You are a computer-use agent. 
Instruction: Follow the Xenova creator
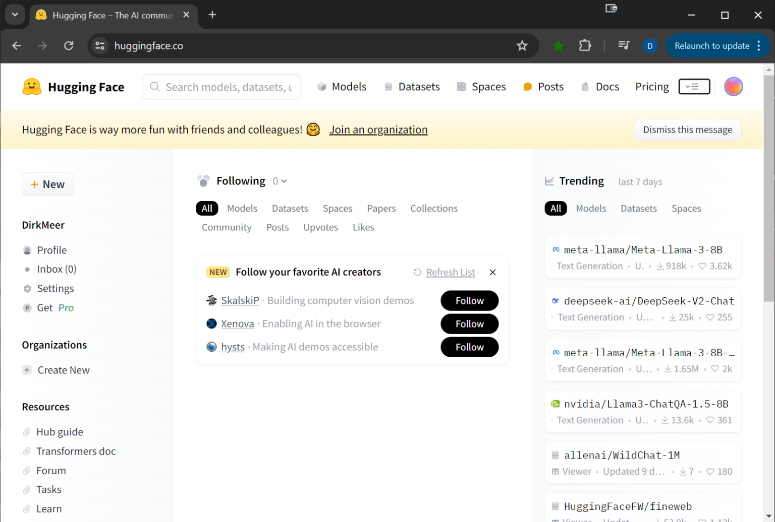(469, 323)
